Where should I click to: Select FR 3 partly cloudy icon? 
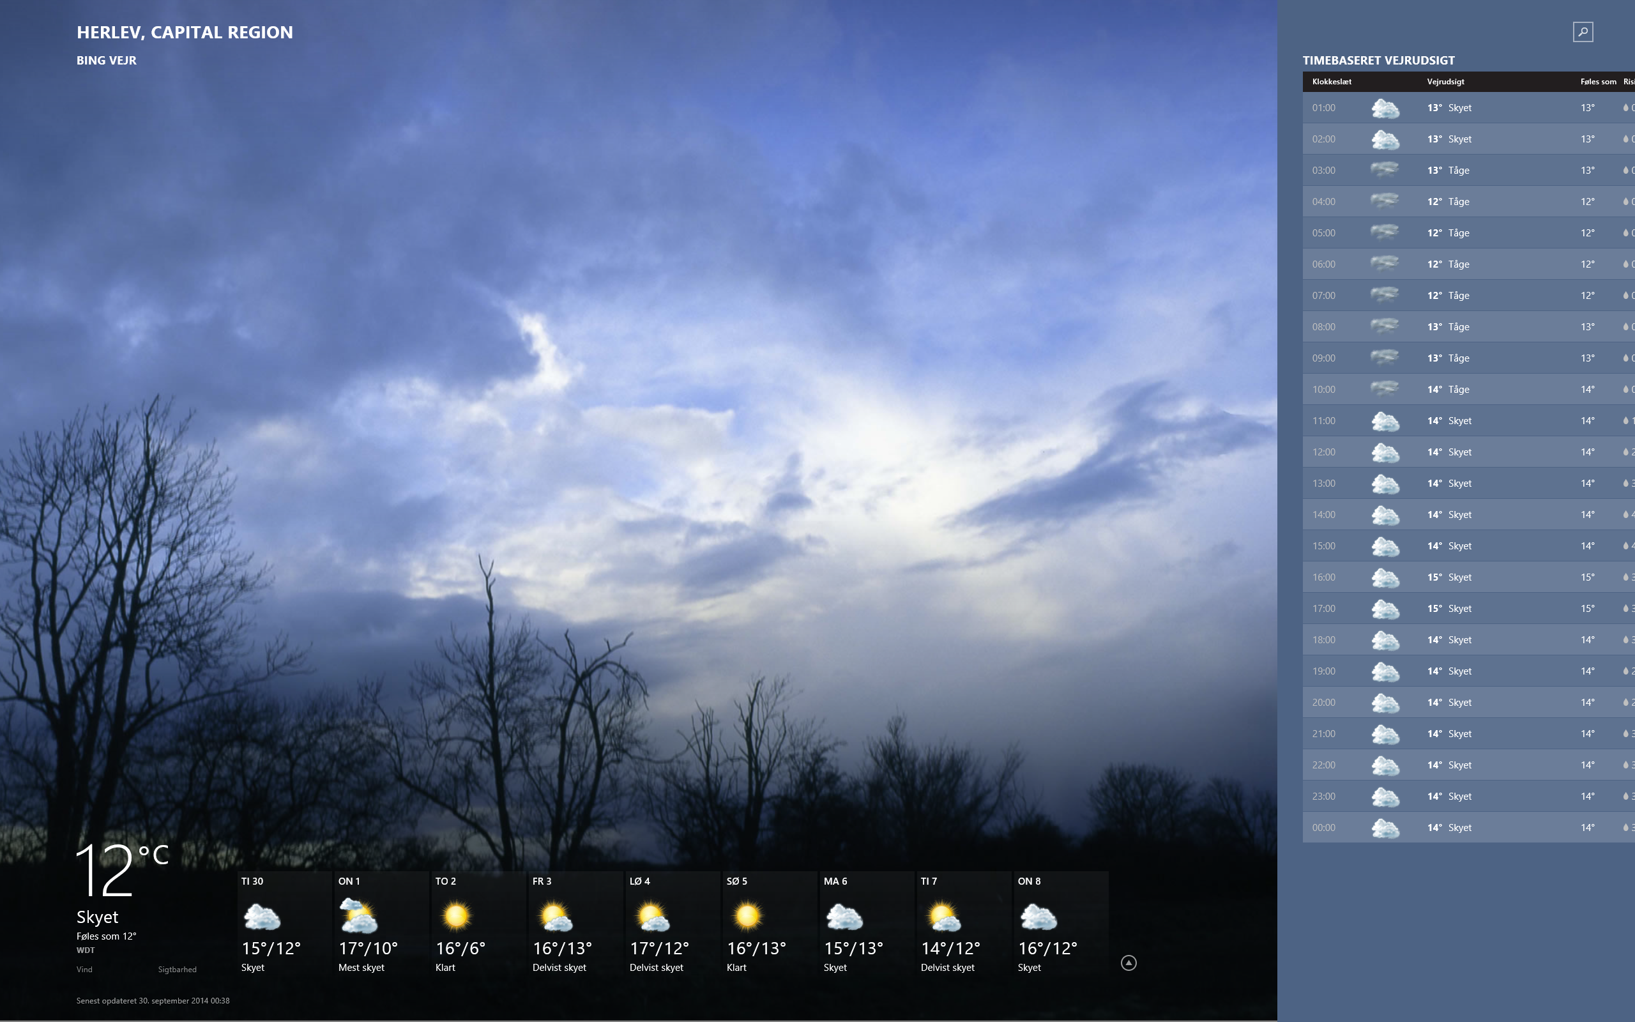[554, 917]
